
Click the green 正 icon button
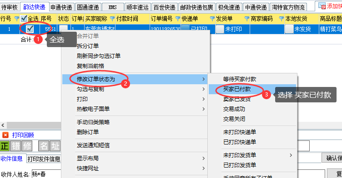pyautogui.click(x=5, y=146)
